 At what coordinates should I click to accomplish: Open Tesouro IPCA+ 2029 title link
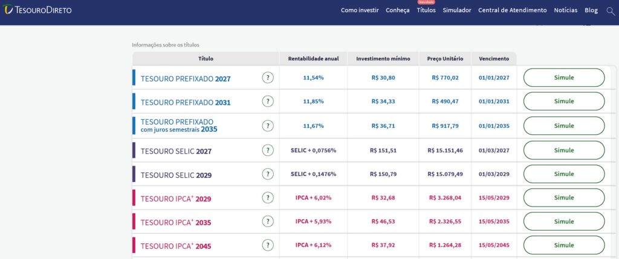click(x=176, y=199)
